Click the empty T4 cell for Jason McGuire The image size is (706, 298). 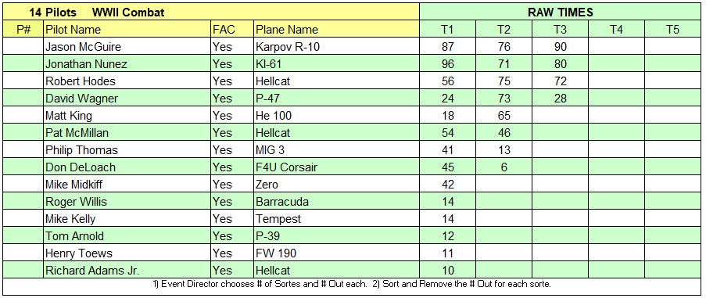click(616, 46)
